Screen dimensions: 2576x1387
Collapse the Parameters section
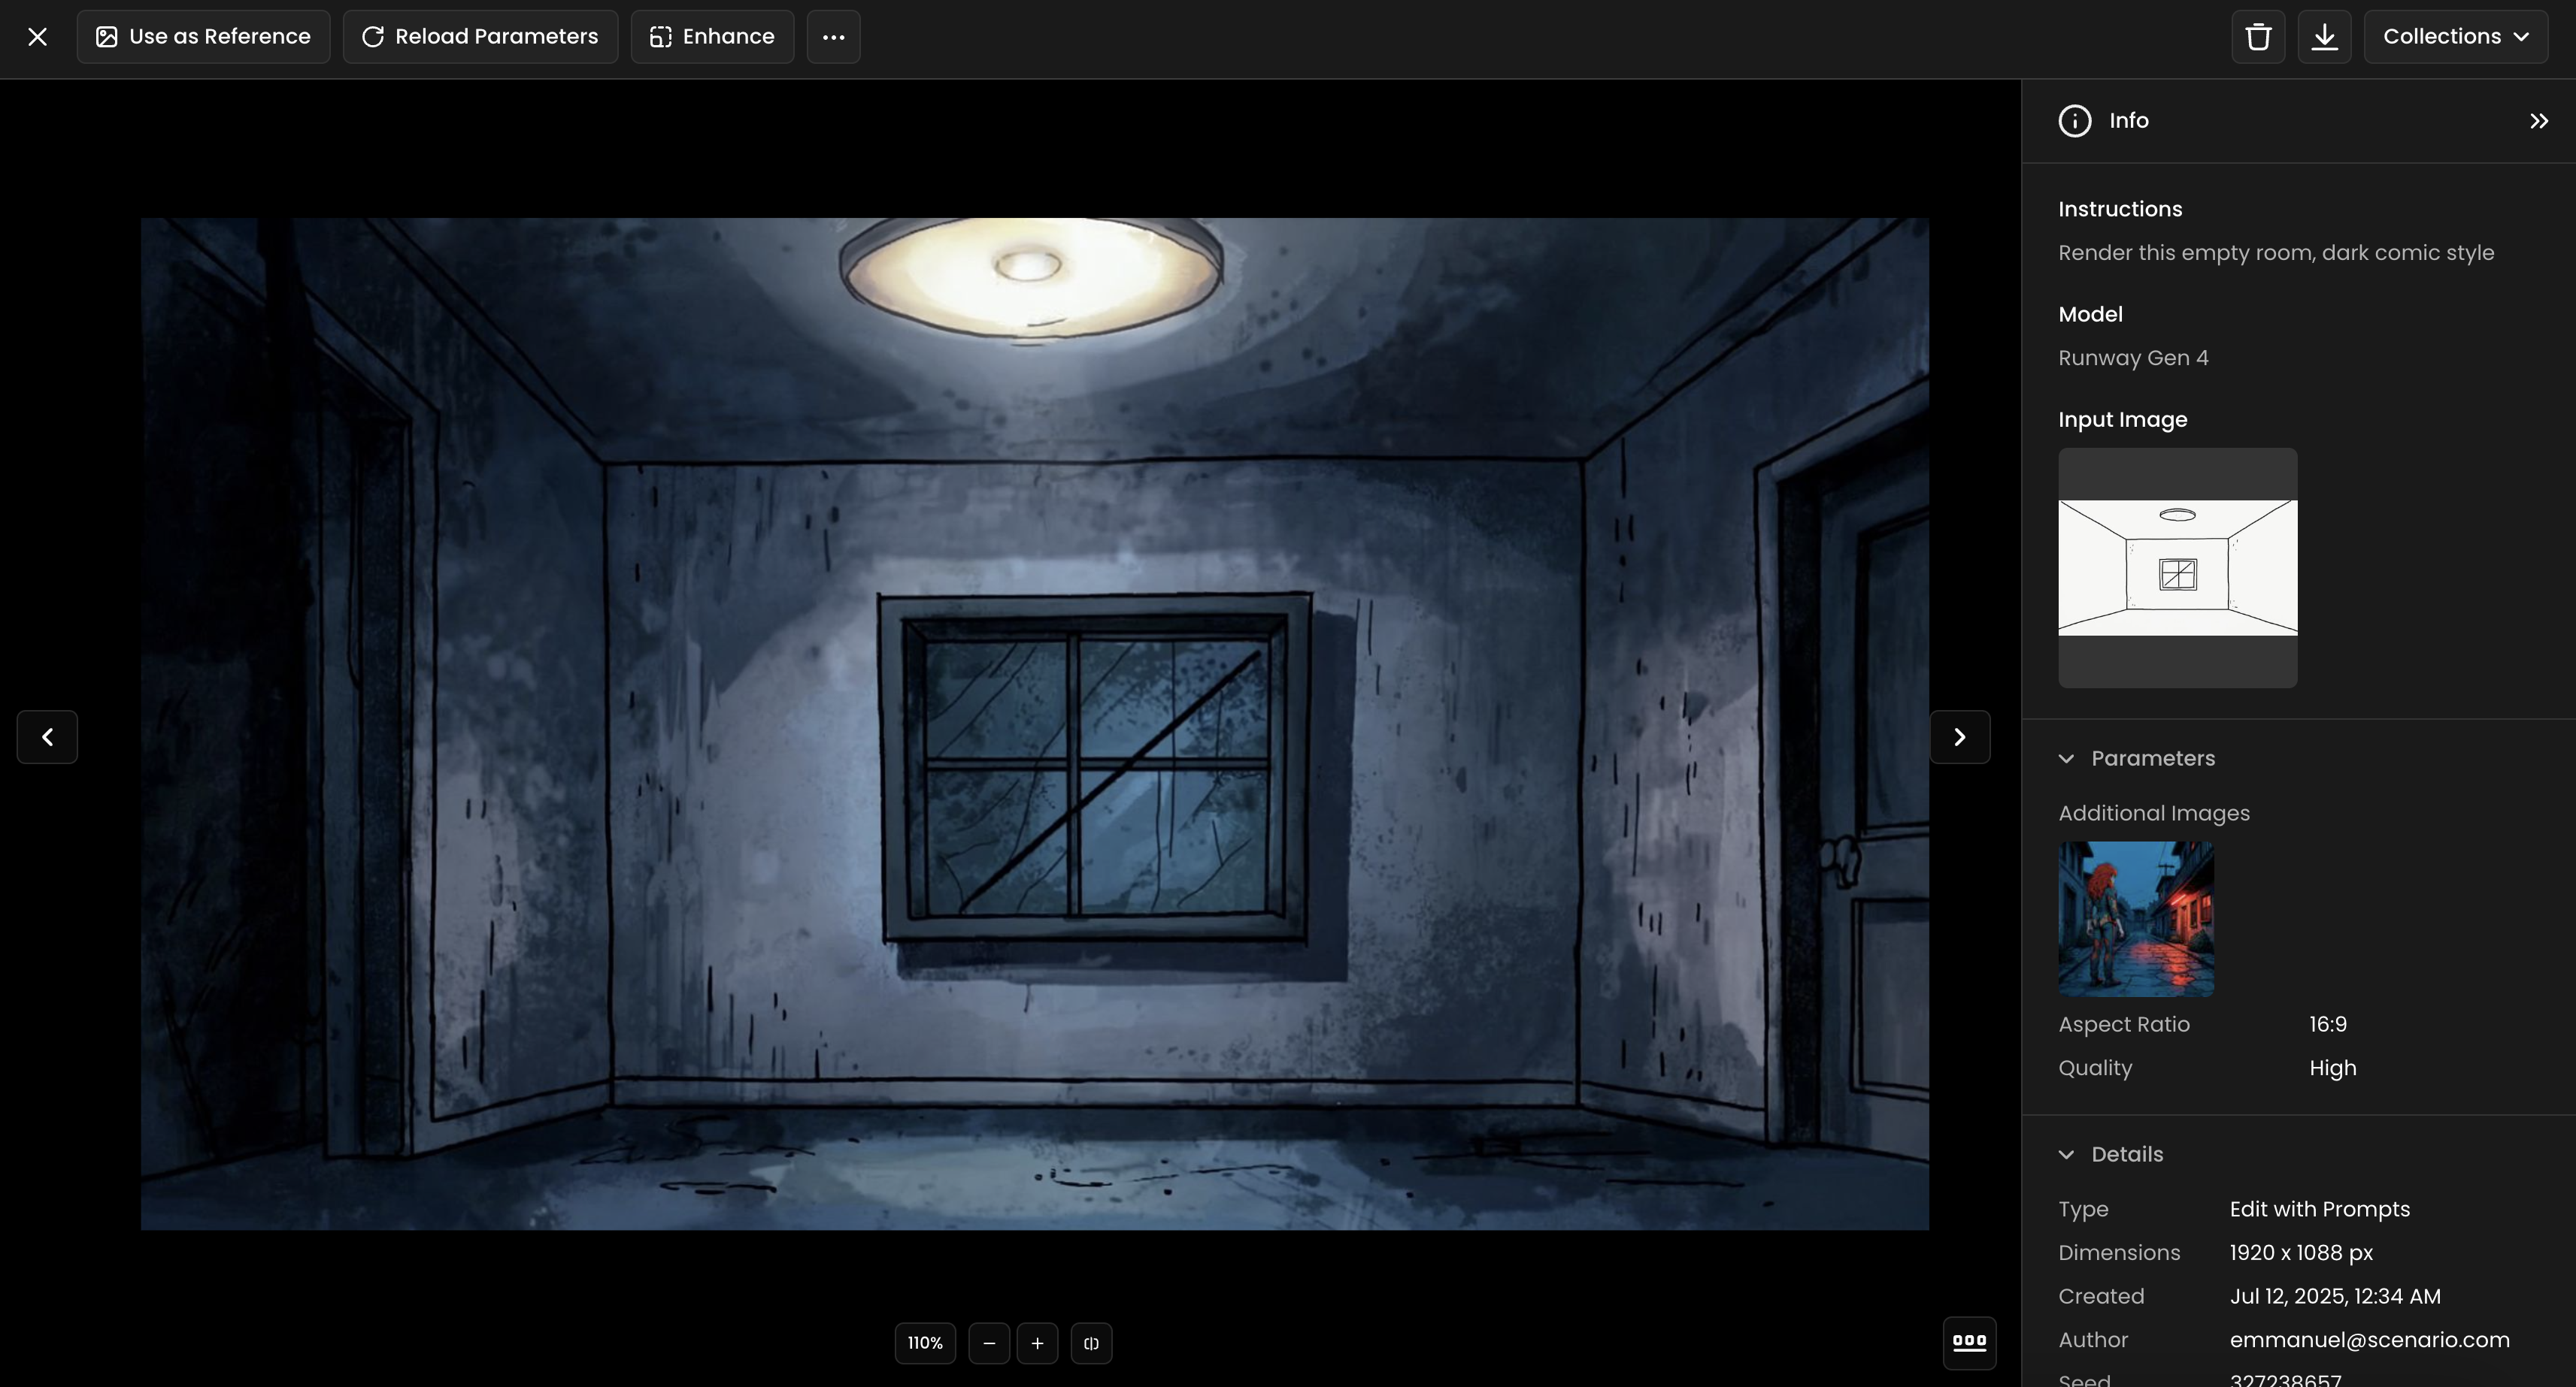tap(2066, 758)
